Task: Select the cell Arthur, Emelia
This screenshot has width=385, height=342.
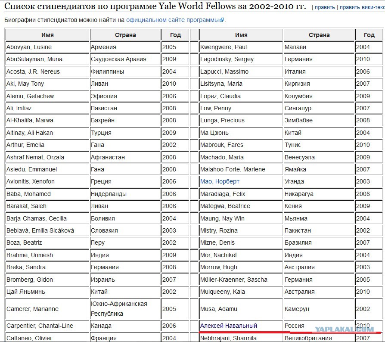Action: pyautogui.click(x=47, y=145)
